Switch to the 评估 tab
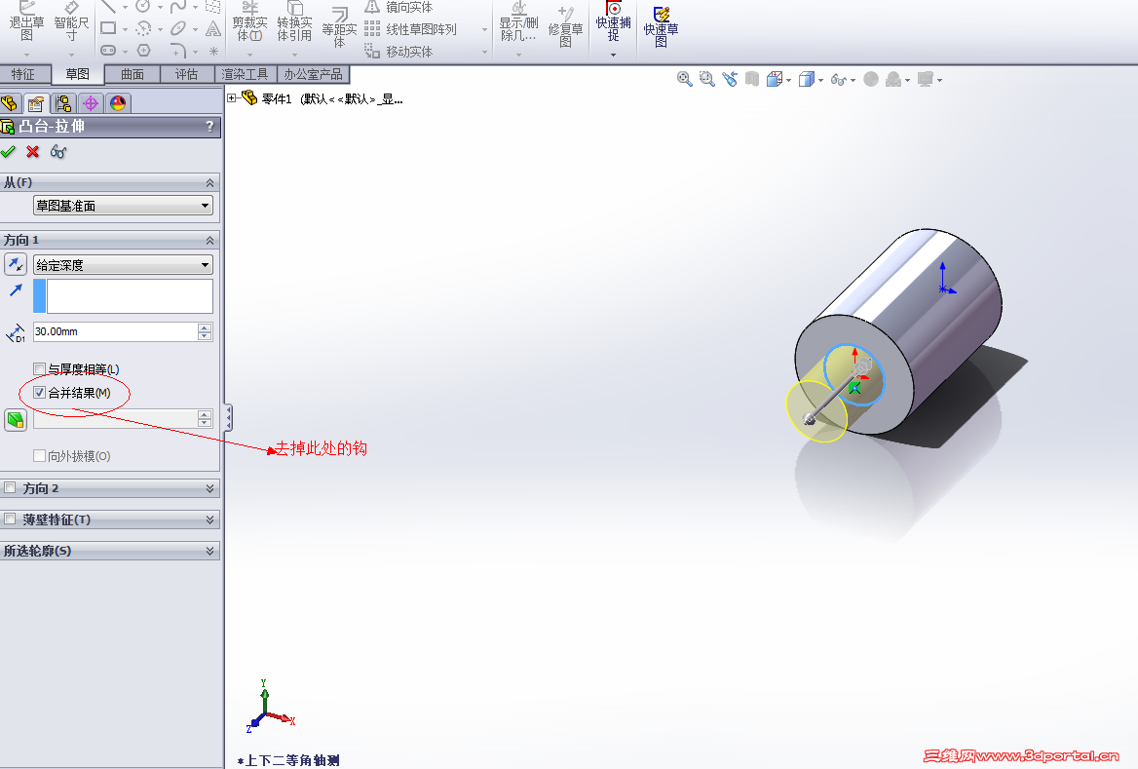Image resolution: width=1138 pixels, height=769 pixels. click(x=186, y=74)
